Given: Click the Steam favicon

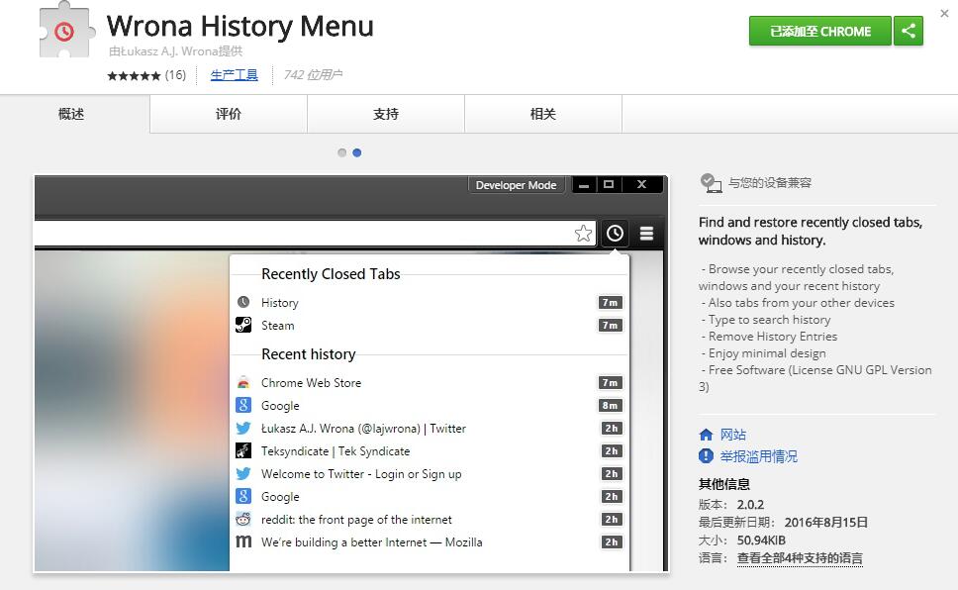Looking at the screenshot, I should coord(243,325).
